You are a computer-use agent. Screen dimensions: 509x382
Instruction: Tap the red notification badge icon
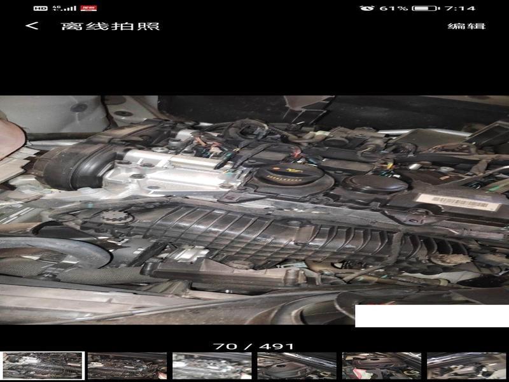(x=88, y=8)
